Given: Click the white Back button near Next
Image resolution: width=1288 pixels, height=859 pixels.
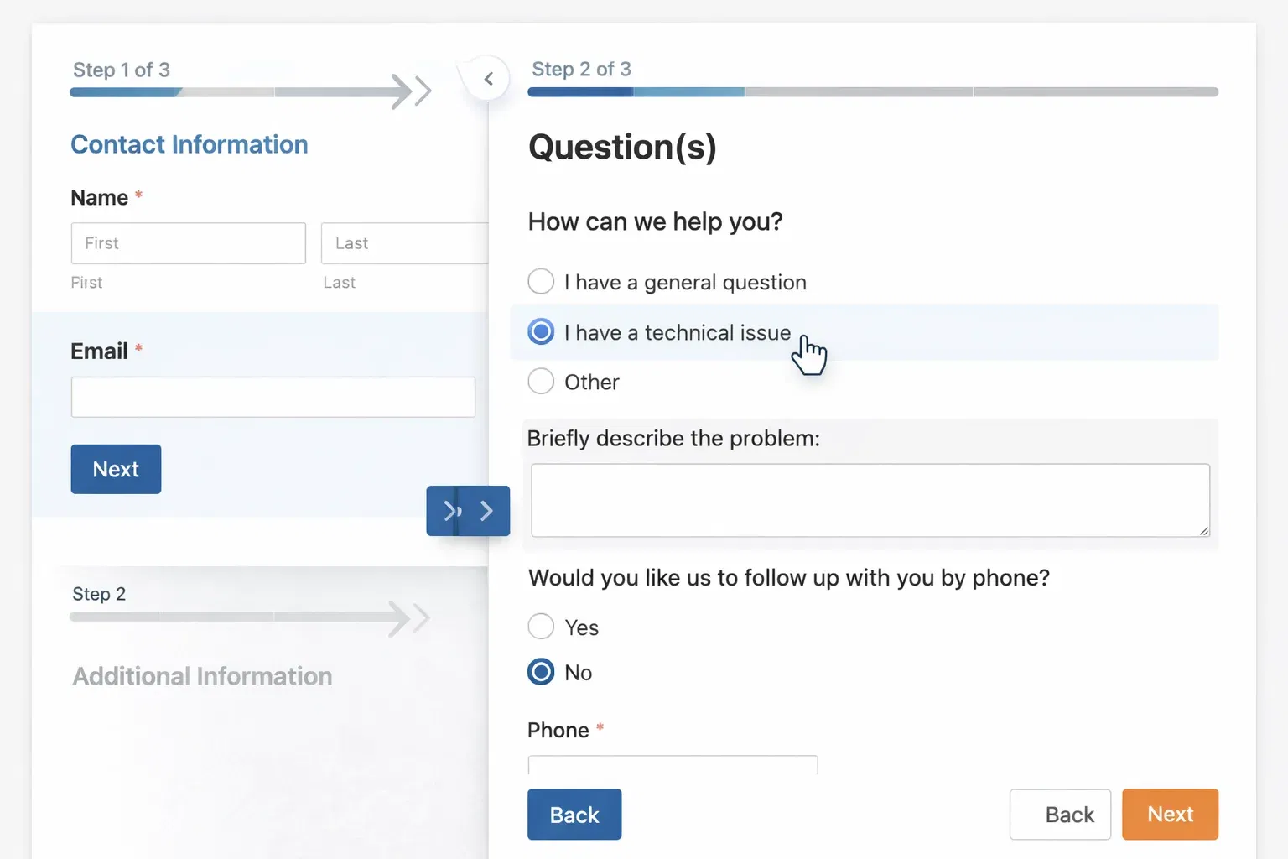Looking at the screenshot, I should tap(1060, 814).
